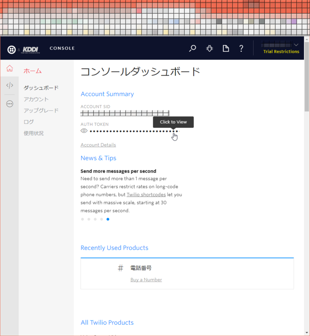Click the ACCOUNT SID label

click(95, 107)
